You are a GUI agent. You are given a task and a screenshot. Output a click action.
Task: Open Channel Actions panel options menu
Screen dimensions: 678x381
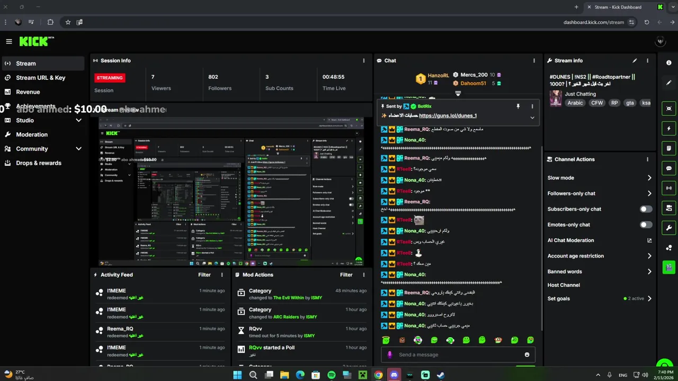647,159
